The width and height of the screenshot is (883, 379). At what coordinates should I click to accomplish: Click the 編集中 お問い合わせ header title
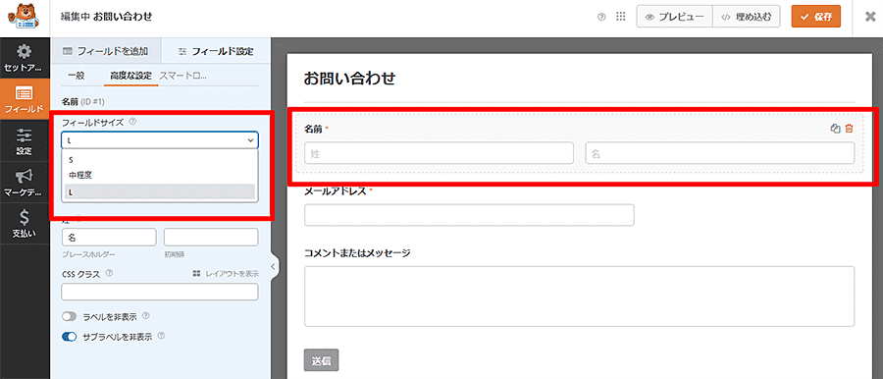point(106,17)
